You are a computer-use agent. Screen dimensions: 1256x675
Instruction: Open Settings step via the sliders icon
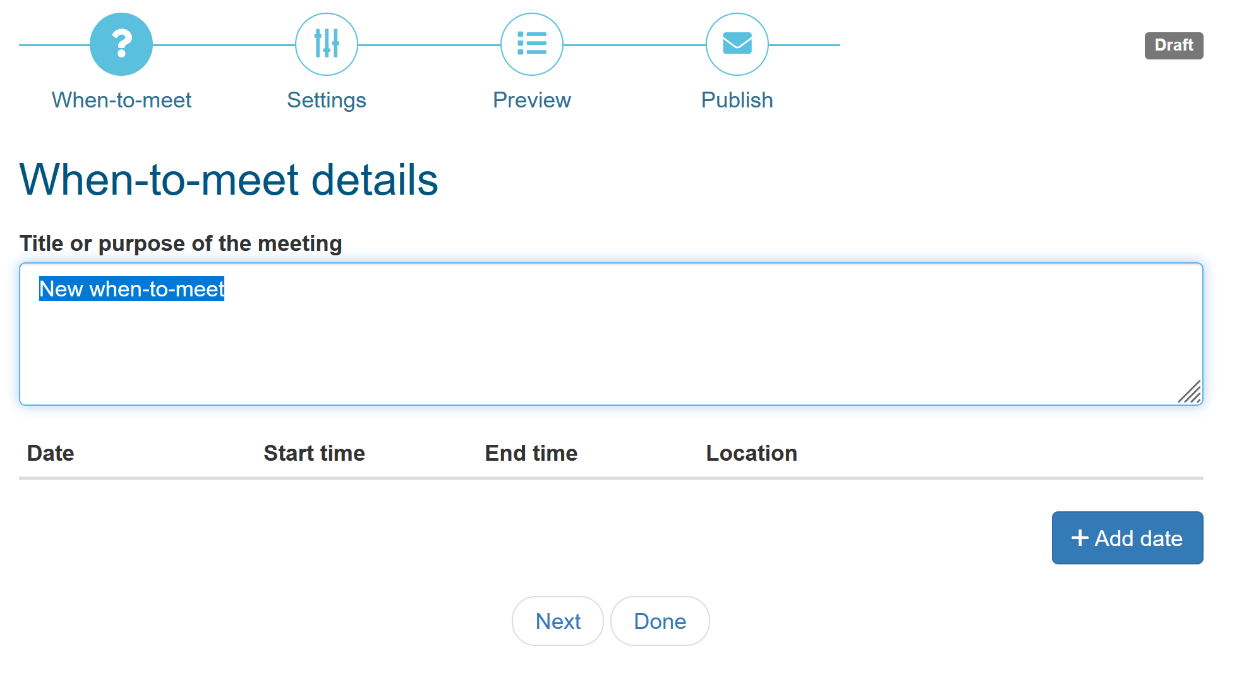coord(327,44)
